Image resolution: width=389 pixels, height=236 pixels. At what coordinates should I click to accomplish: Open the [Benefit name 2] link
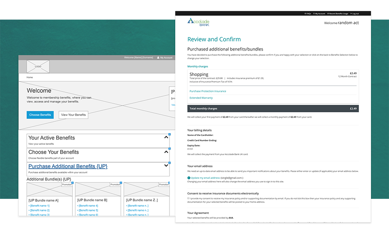40,210
